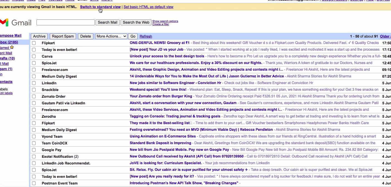Open the Contacts page
This screenshot has width=391, height=187.
point(6,82)
